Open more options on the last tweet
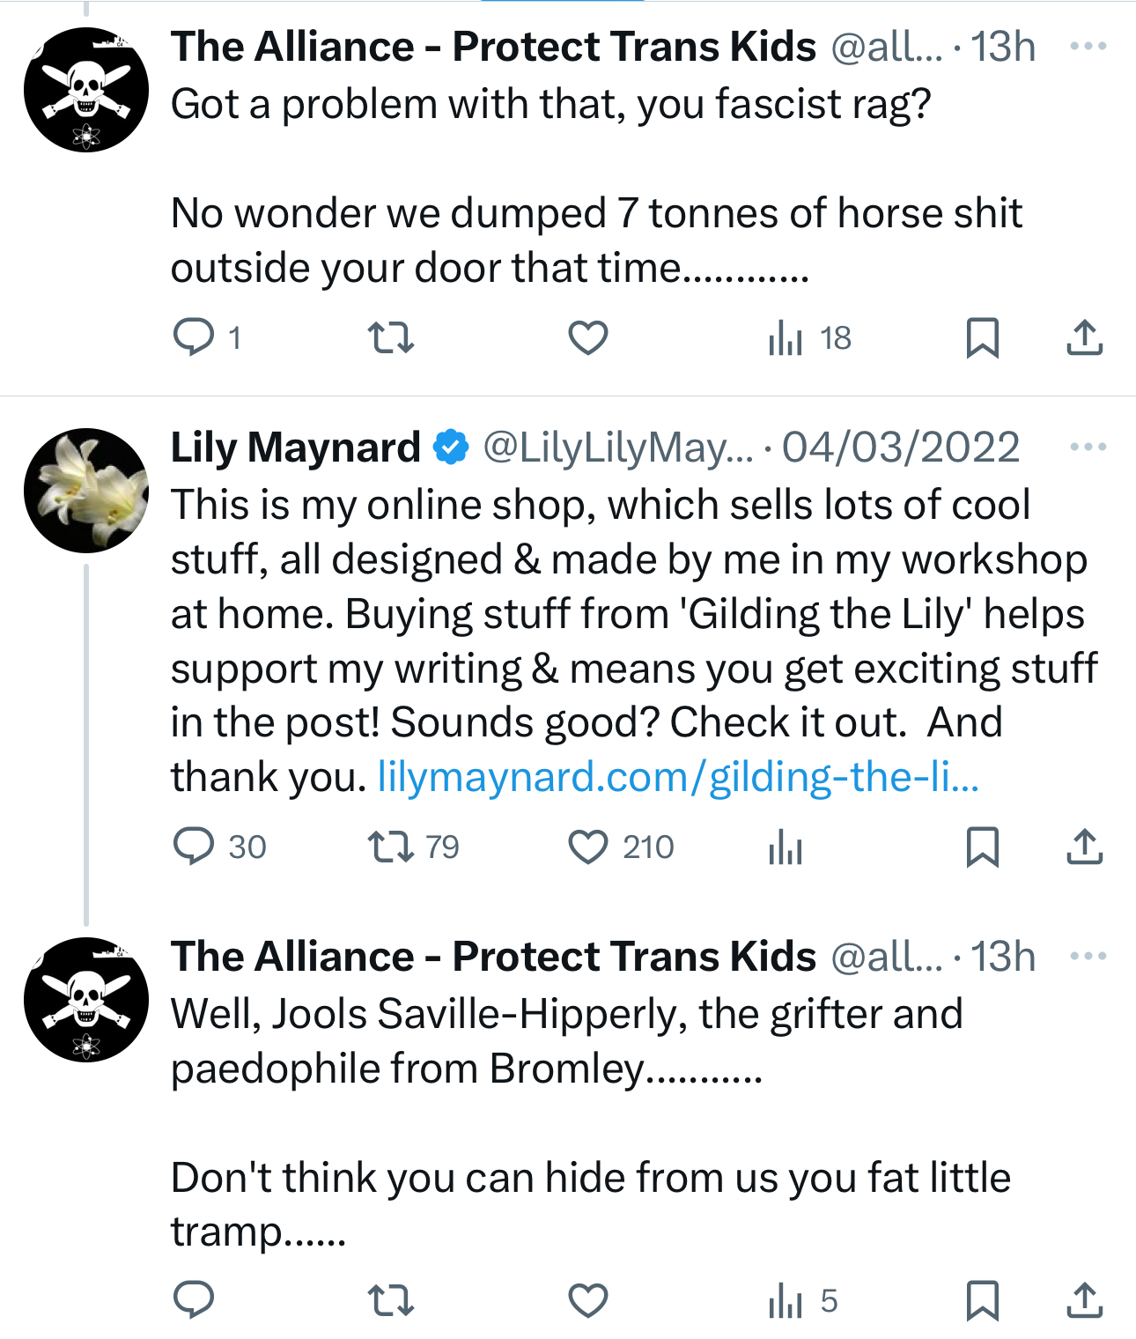The image size is (1136, 1339). click(x=1088, y=956)
